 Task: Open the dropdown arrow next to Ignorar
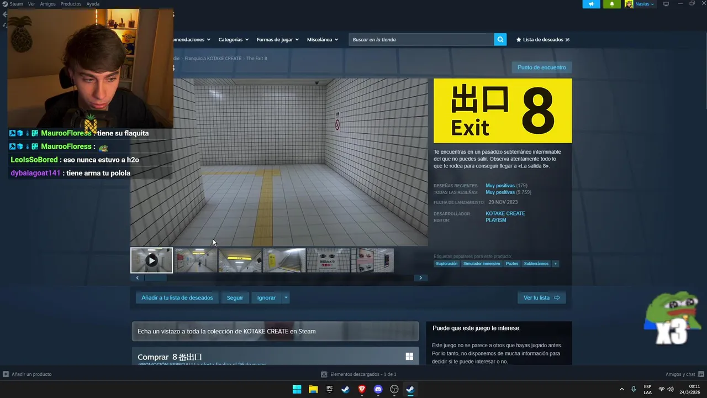click(286, 297)
